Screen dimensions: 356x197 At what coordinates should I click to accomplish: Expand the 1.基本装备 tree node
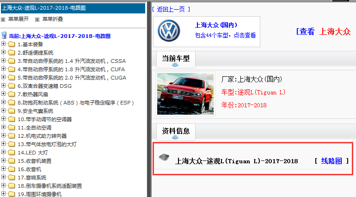tap(3, 43)
